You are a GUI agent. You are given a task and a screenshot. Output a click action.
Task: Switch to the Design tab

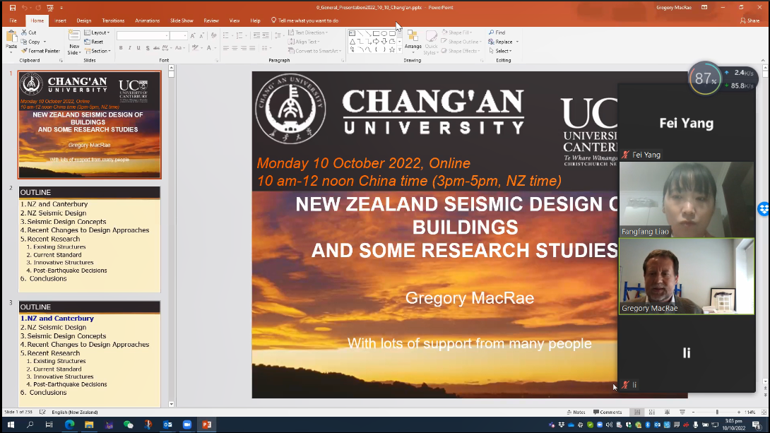pos(84,20)
